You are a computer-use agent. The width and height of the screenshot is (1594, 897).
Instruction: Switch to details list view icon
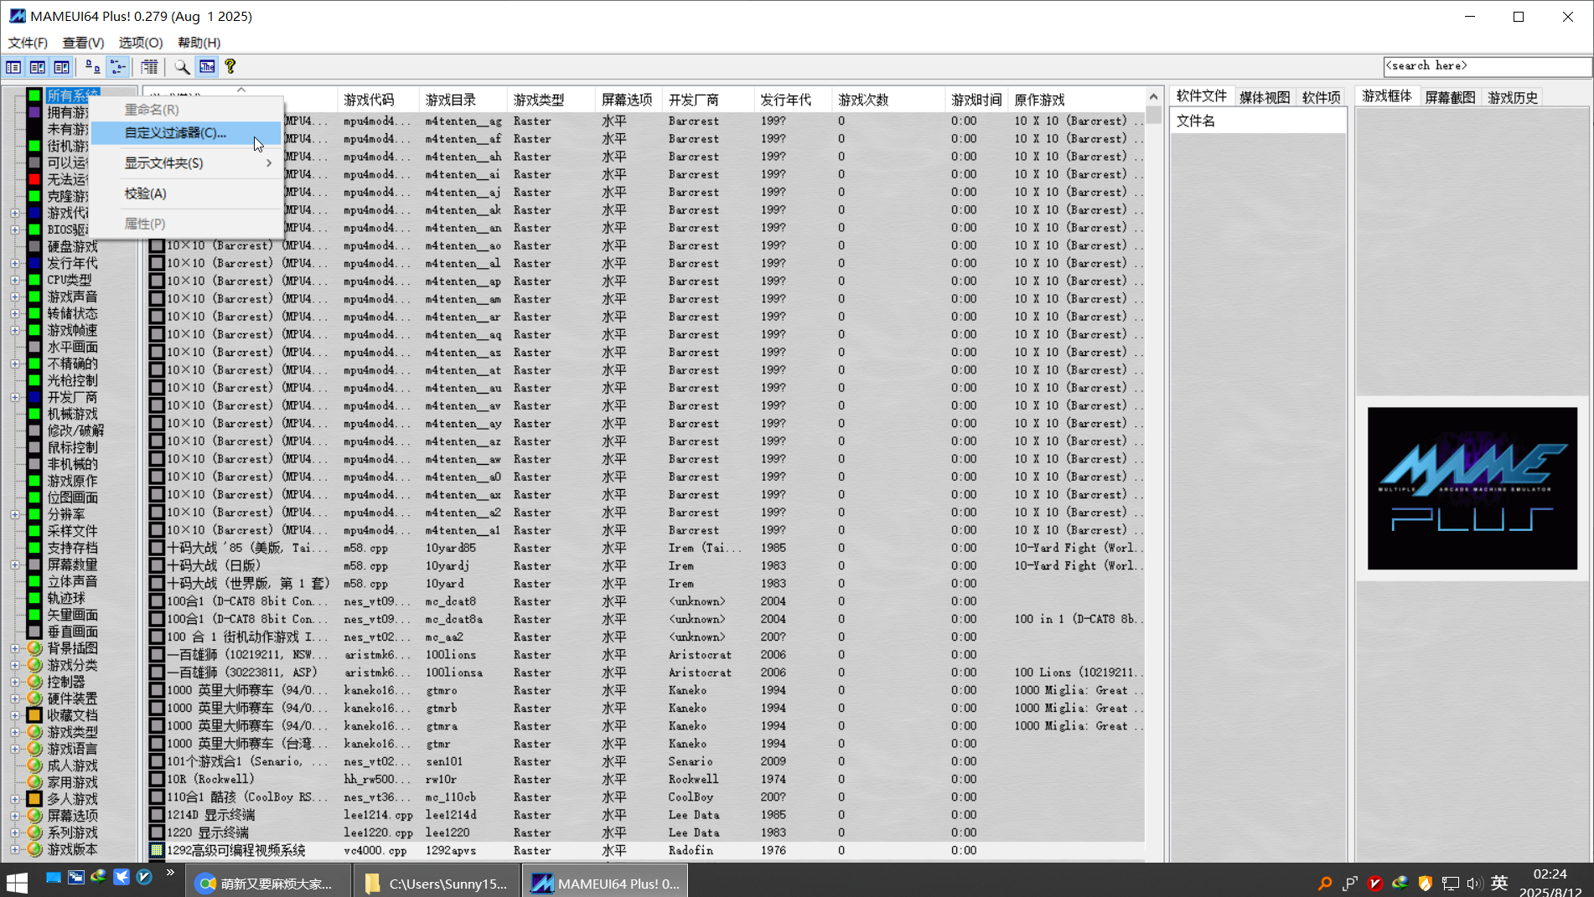point(149,67)
